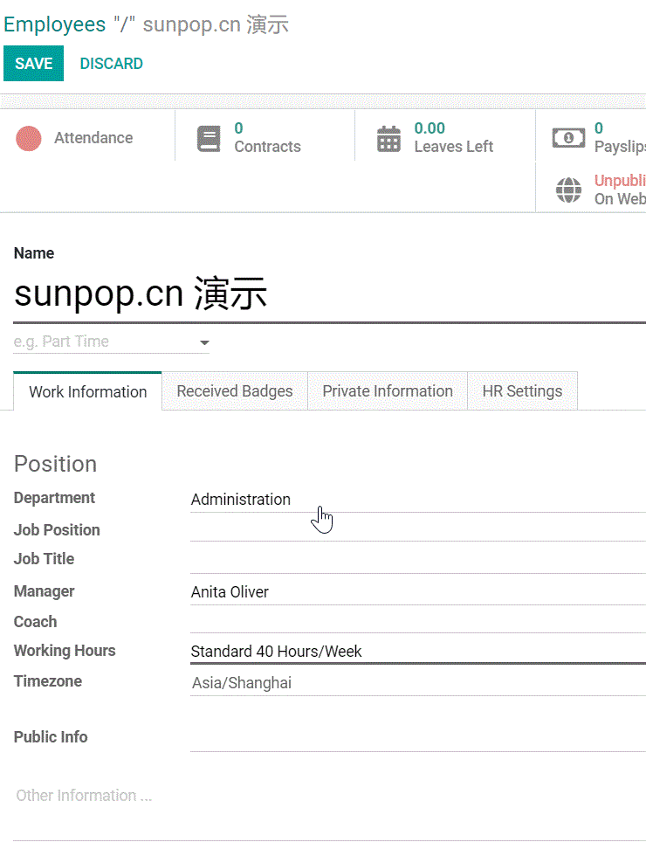Click the Leaves Left calendar icon
This screenshot has height=863, width=646.
388,139
